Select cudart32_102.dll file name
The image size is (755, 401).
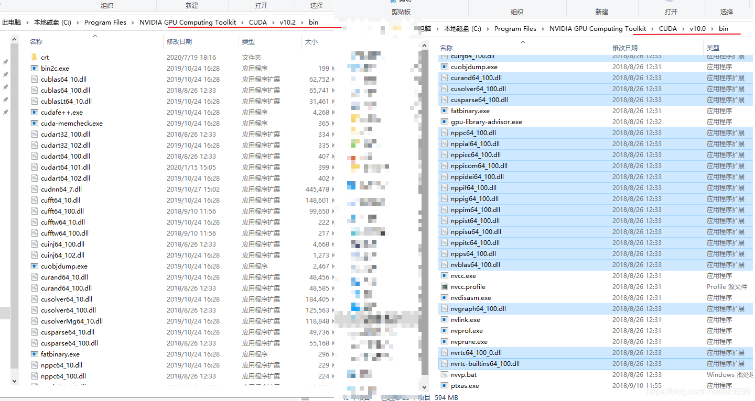tap(66, 145)
